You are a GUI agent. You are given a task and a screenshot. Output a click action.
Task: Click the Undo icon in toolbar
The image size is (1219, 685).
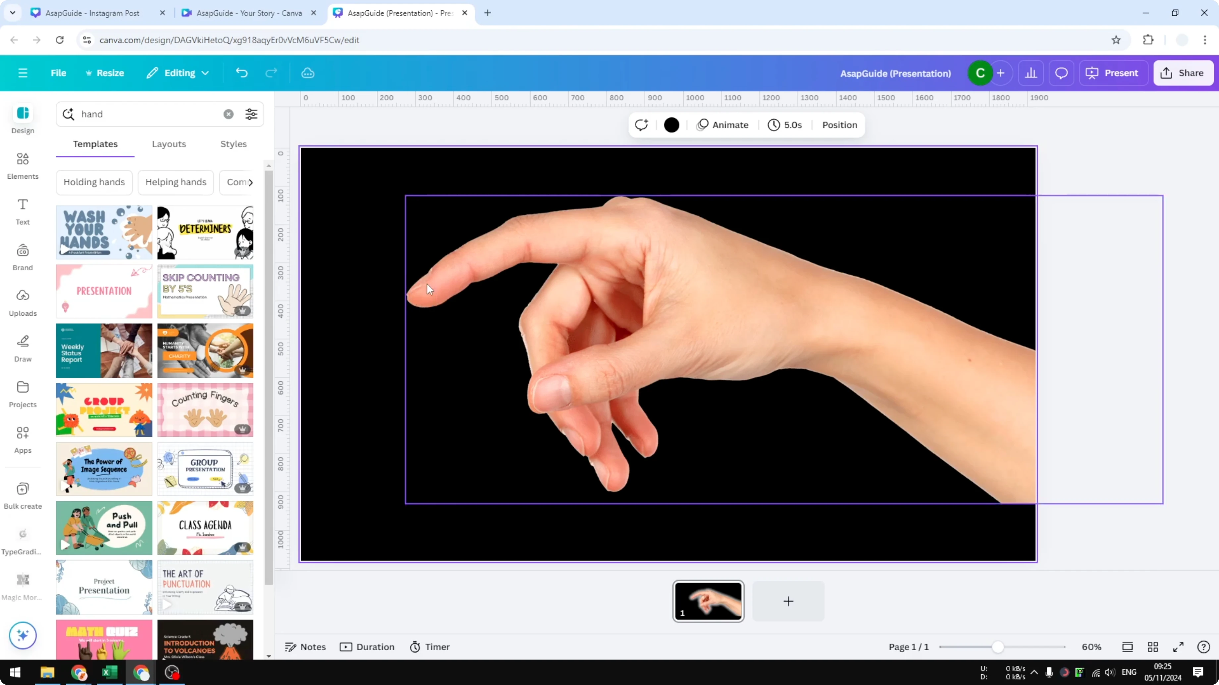242,73
